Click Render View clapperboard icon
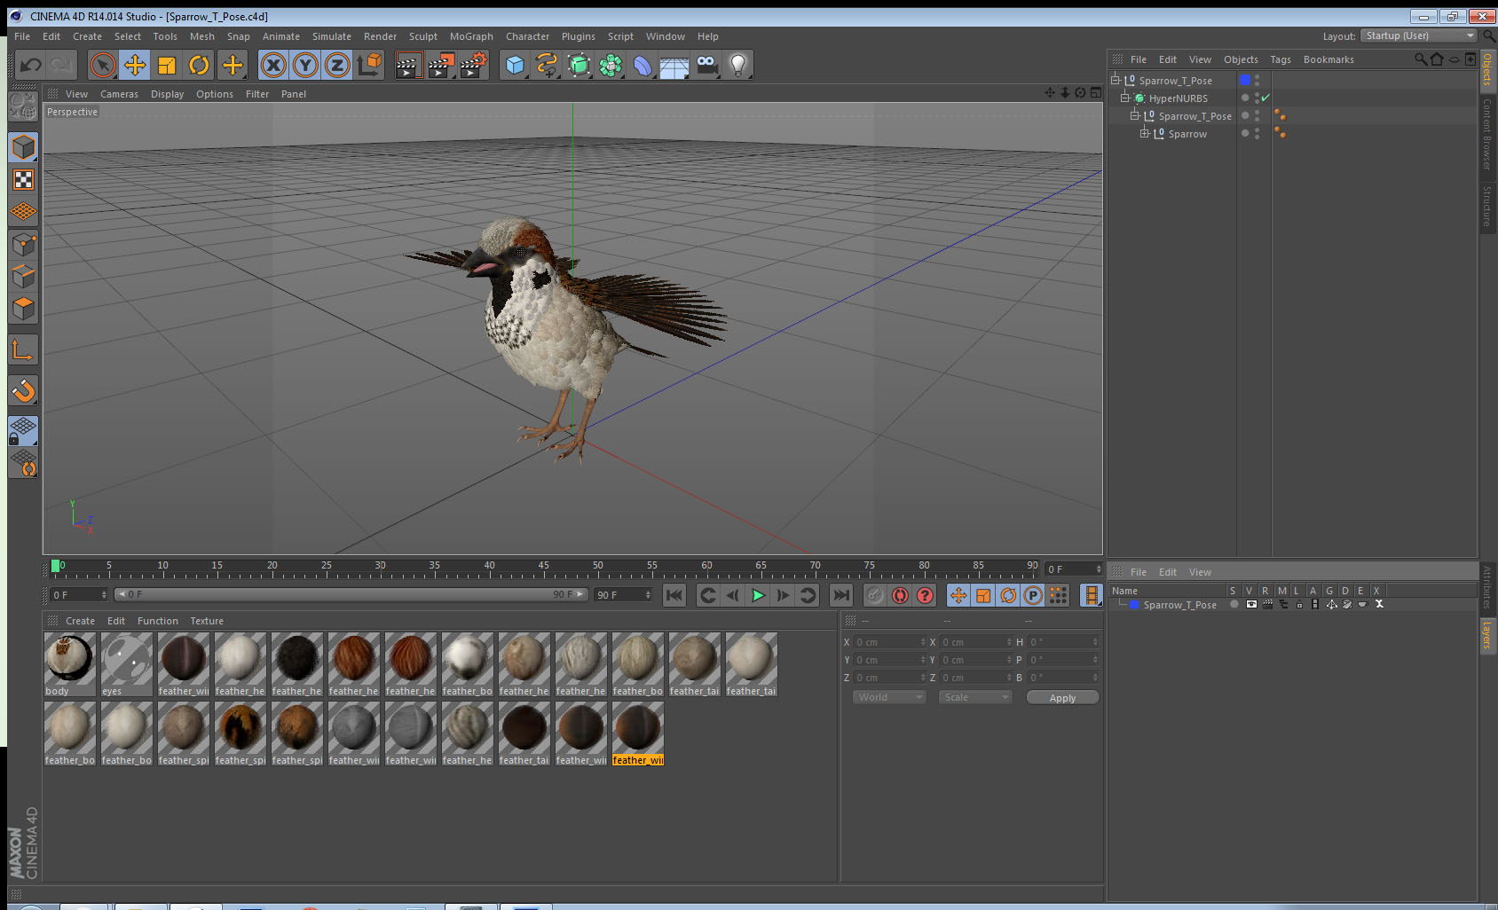The image size is (1498, 910). 408,65
